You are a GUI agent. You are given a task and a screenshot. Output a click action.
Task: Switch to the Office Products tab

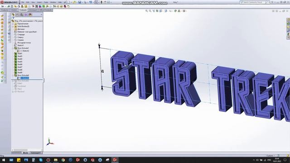45,10
